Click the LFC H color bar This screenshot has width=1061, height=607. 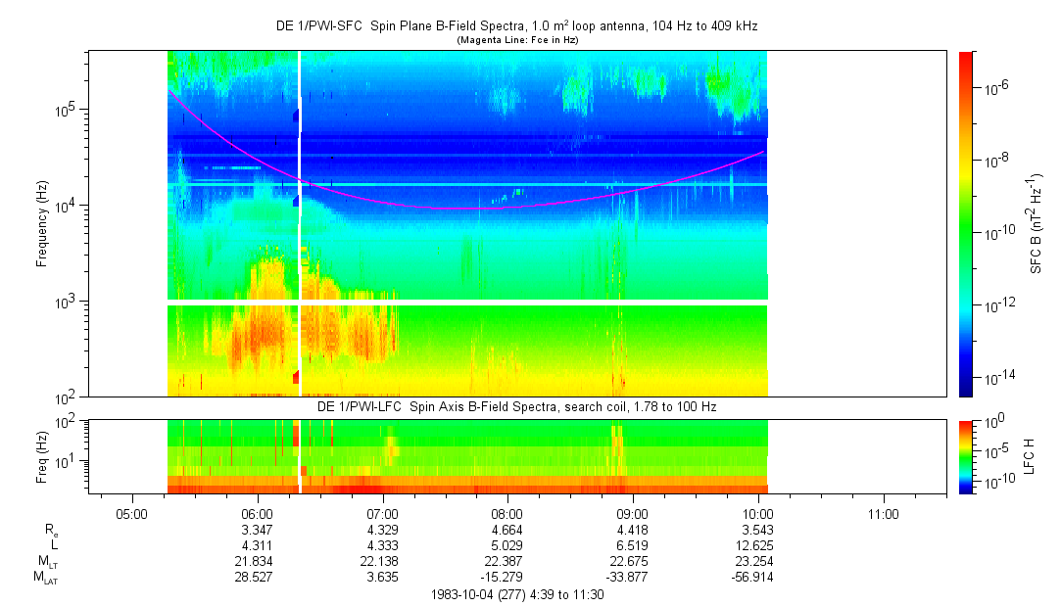(x=965, y=456)
